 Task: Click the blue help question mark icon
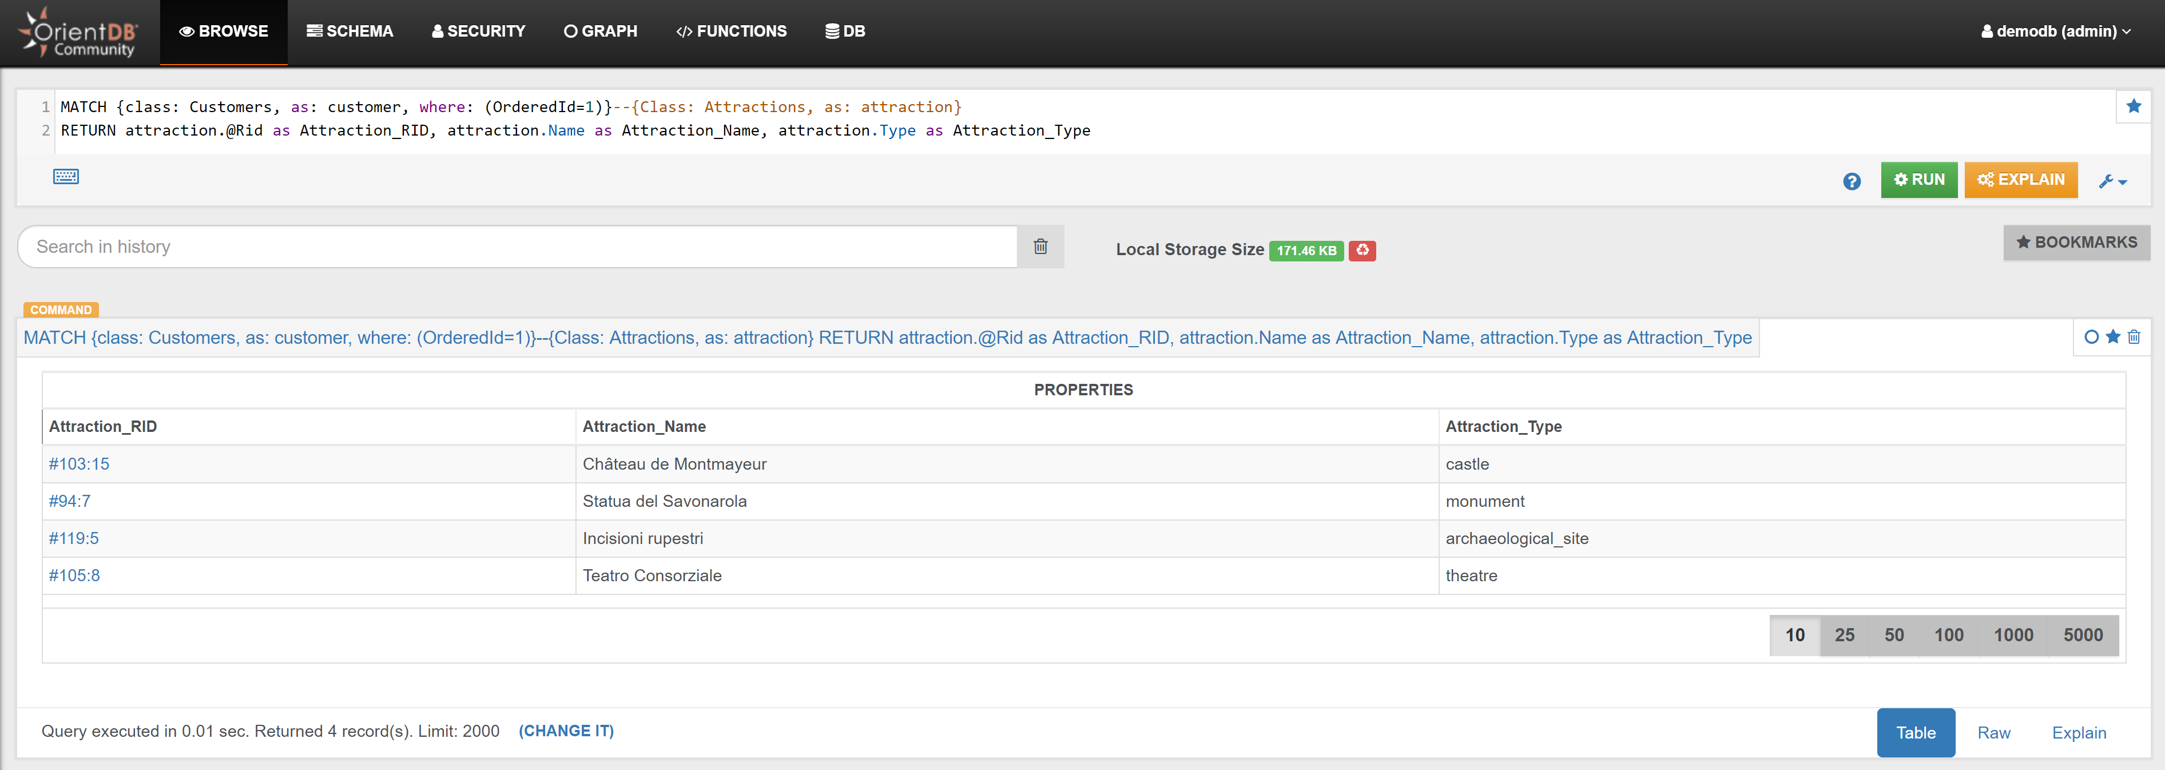[x=1850, y=181]
